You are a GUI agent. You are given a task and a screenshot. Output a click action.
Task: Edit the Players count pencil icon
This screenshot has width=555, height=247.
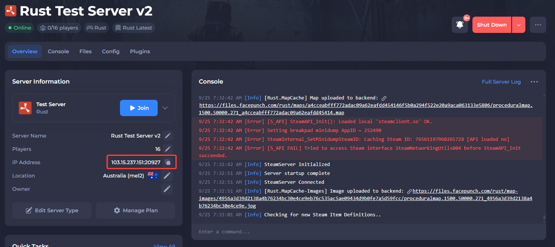167,149
